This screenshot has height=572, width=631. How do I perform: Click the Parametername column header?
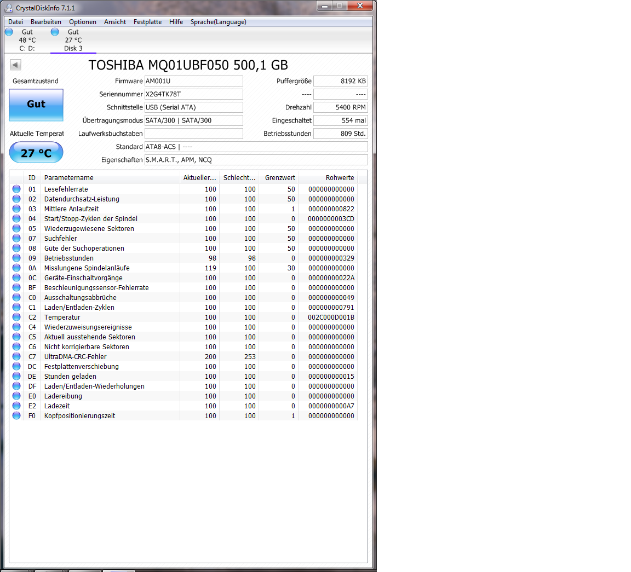tap(110, 177)
